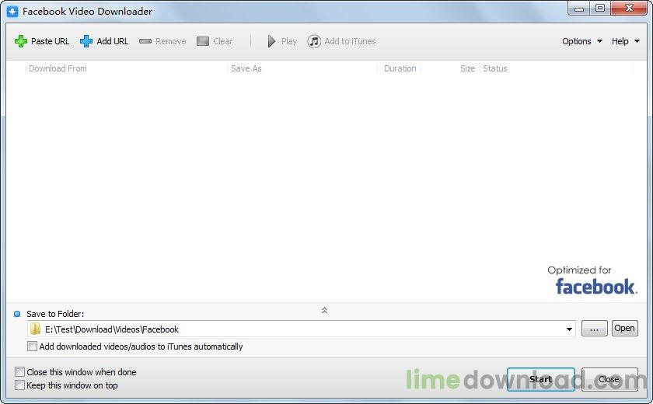Open the Options dropdown menu
Viewport: 653px width, 404px height.
(582, 41)
